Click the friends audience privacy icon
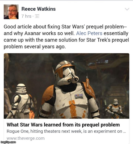This screenshot has height=144, width=133. point(37,16)
